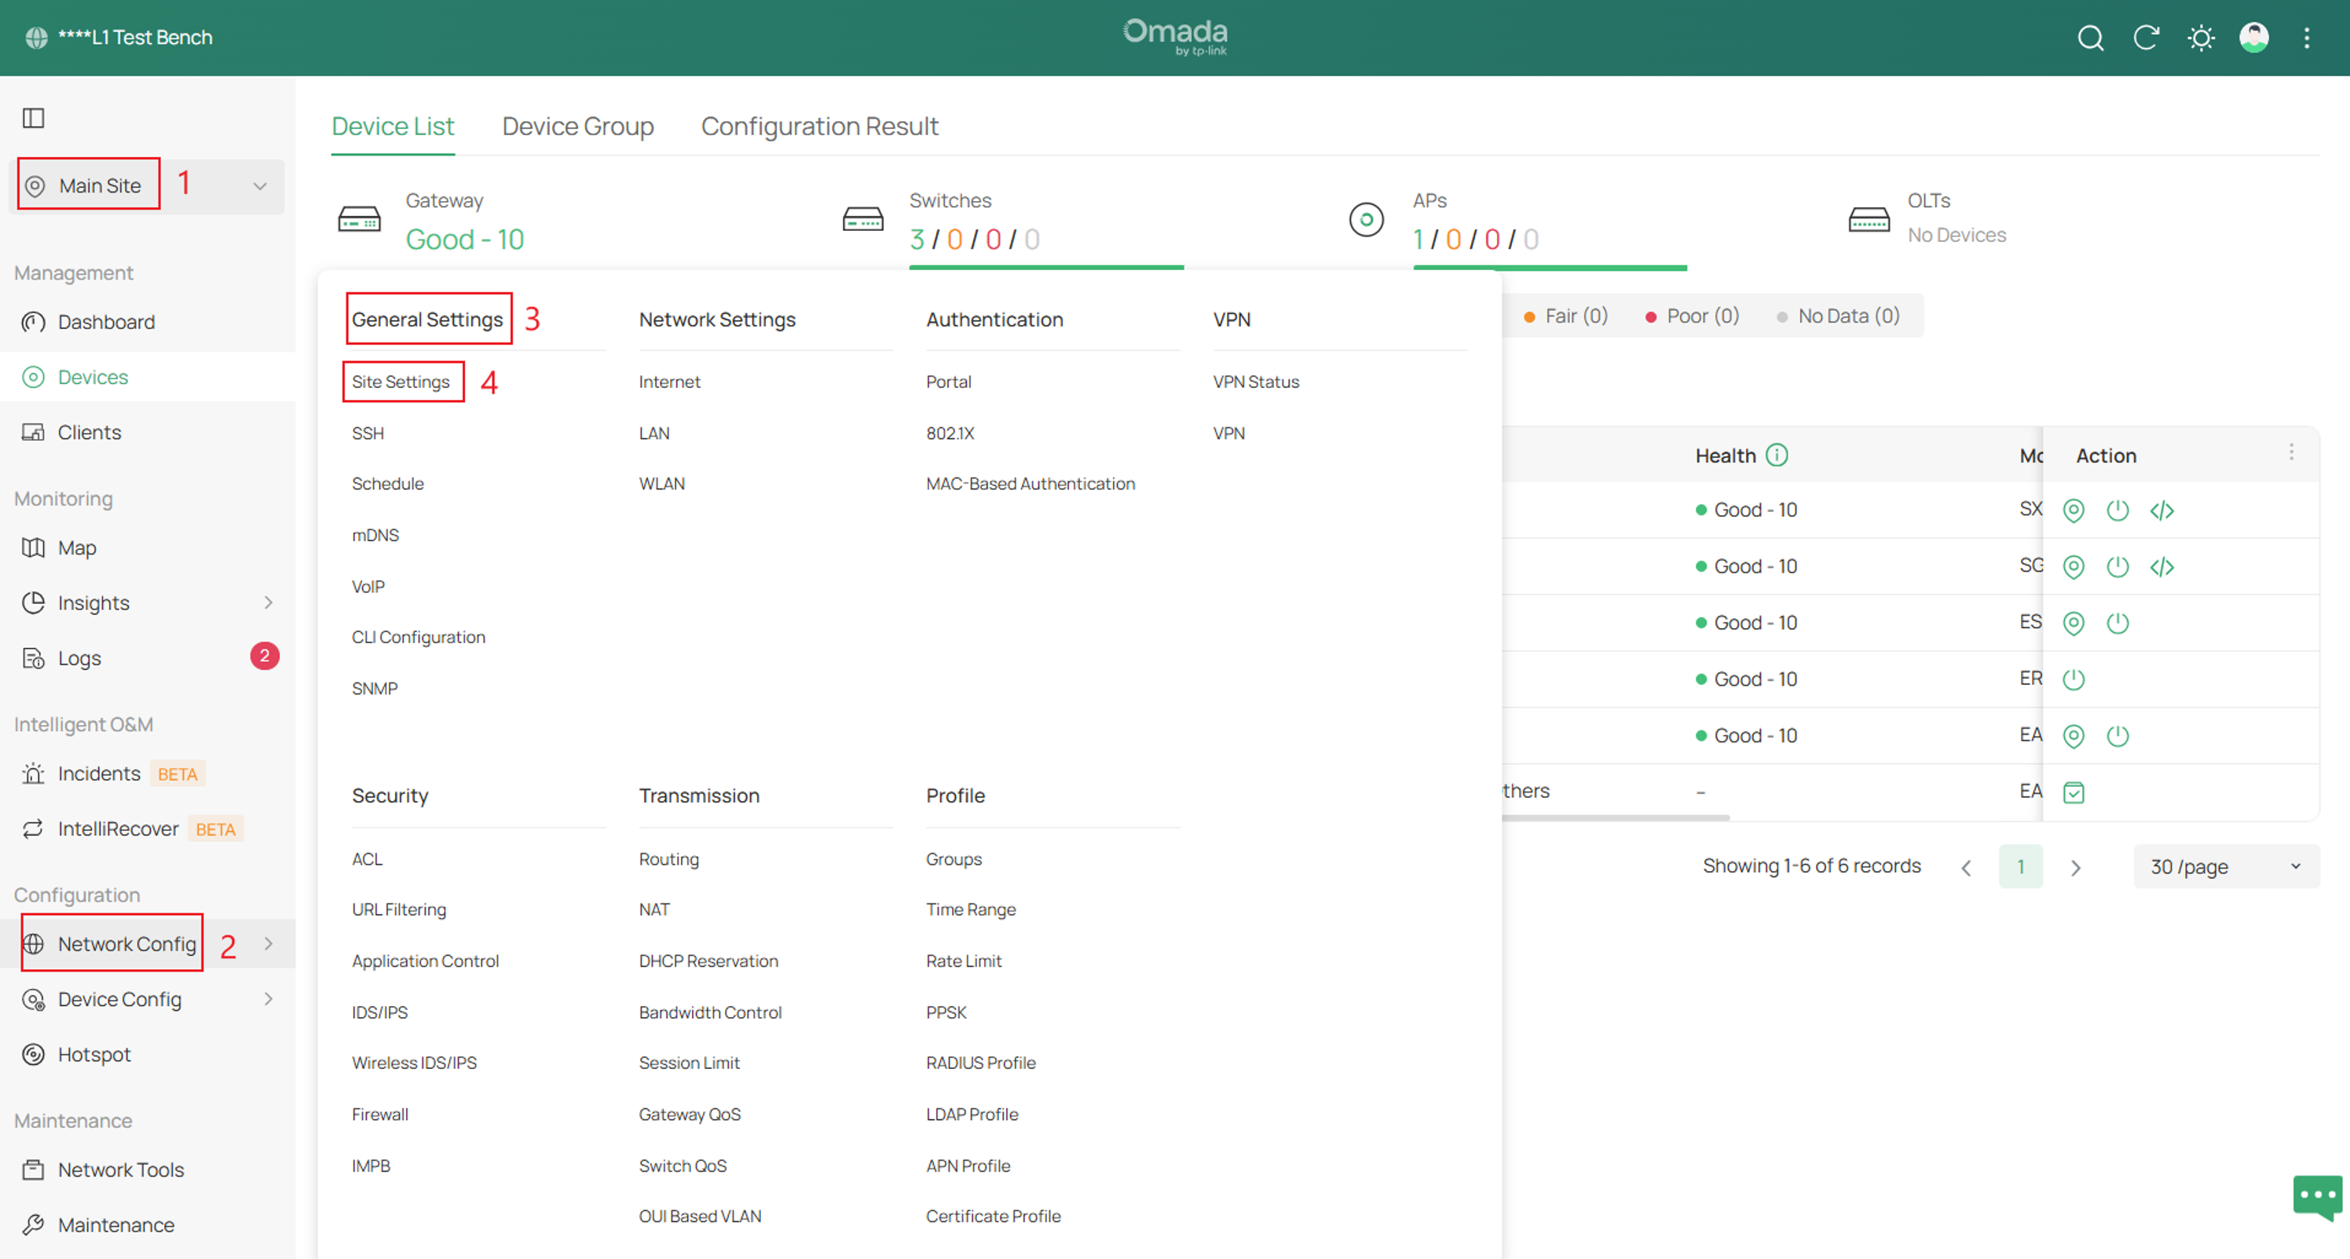This screenshot has height=1259, width=2350.
Task: Toggle the No Data (0) health filter
Action: tap(1837, 316)
